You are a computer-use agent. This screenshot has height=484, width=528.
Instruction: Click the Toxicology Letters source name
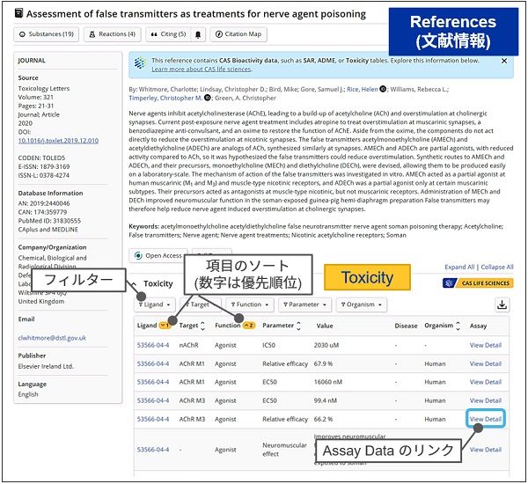[44, 89]
